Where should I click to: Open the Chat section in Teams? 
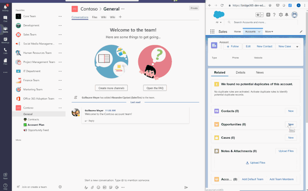click(5, 19)
